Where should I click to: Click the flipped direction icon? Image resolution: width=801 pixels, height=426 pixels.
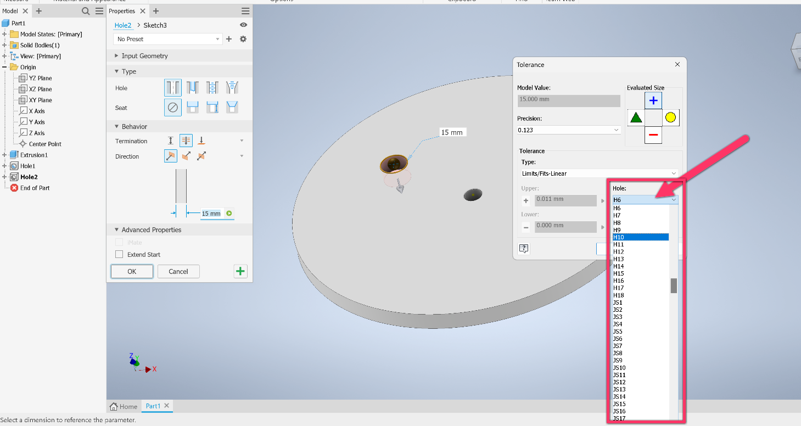pos(186,156)
